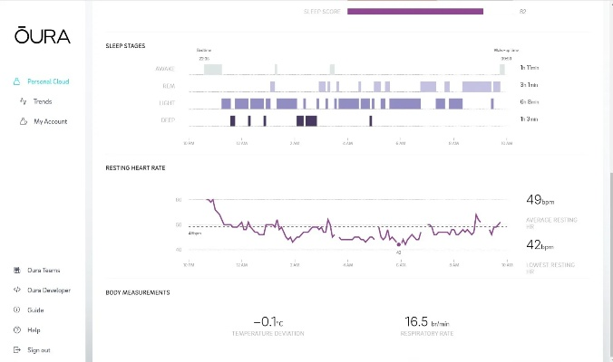The image size is (613, 362).
Task: Click the AWAKE row bedtime block
Action: click(212, 69)
